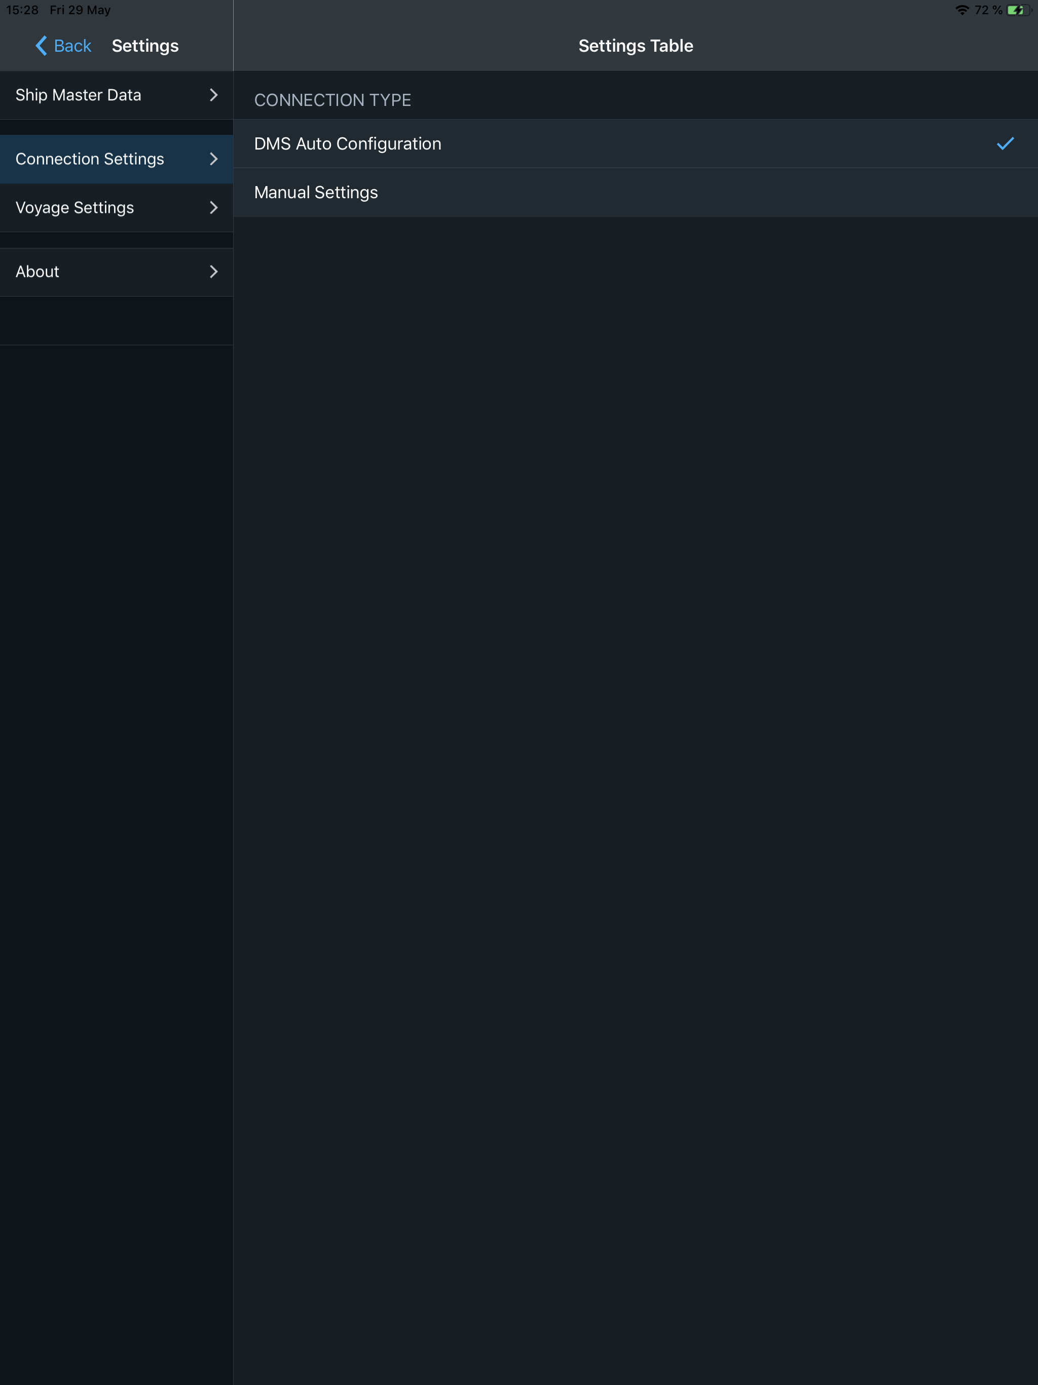Expand Connection Settings chevron arrow
The height and width of the screenshot is (1385, 1038).
(213, 159)
